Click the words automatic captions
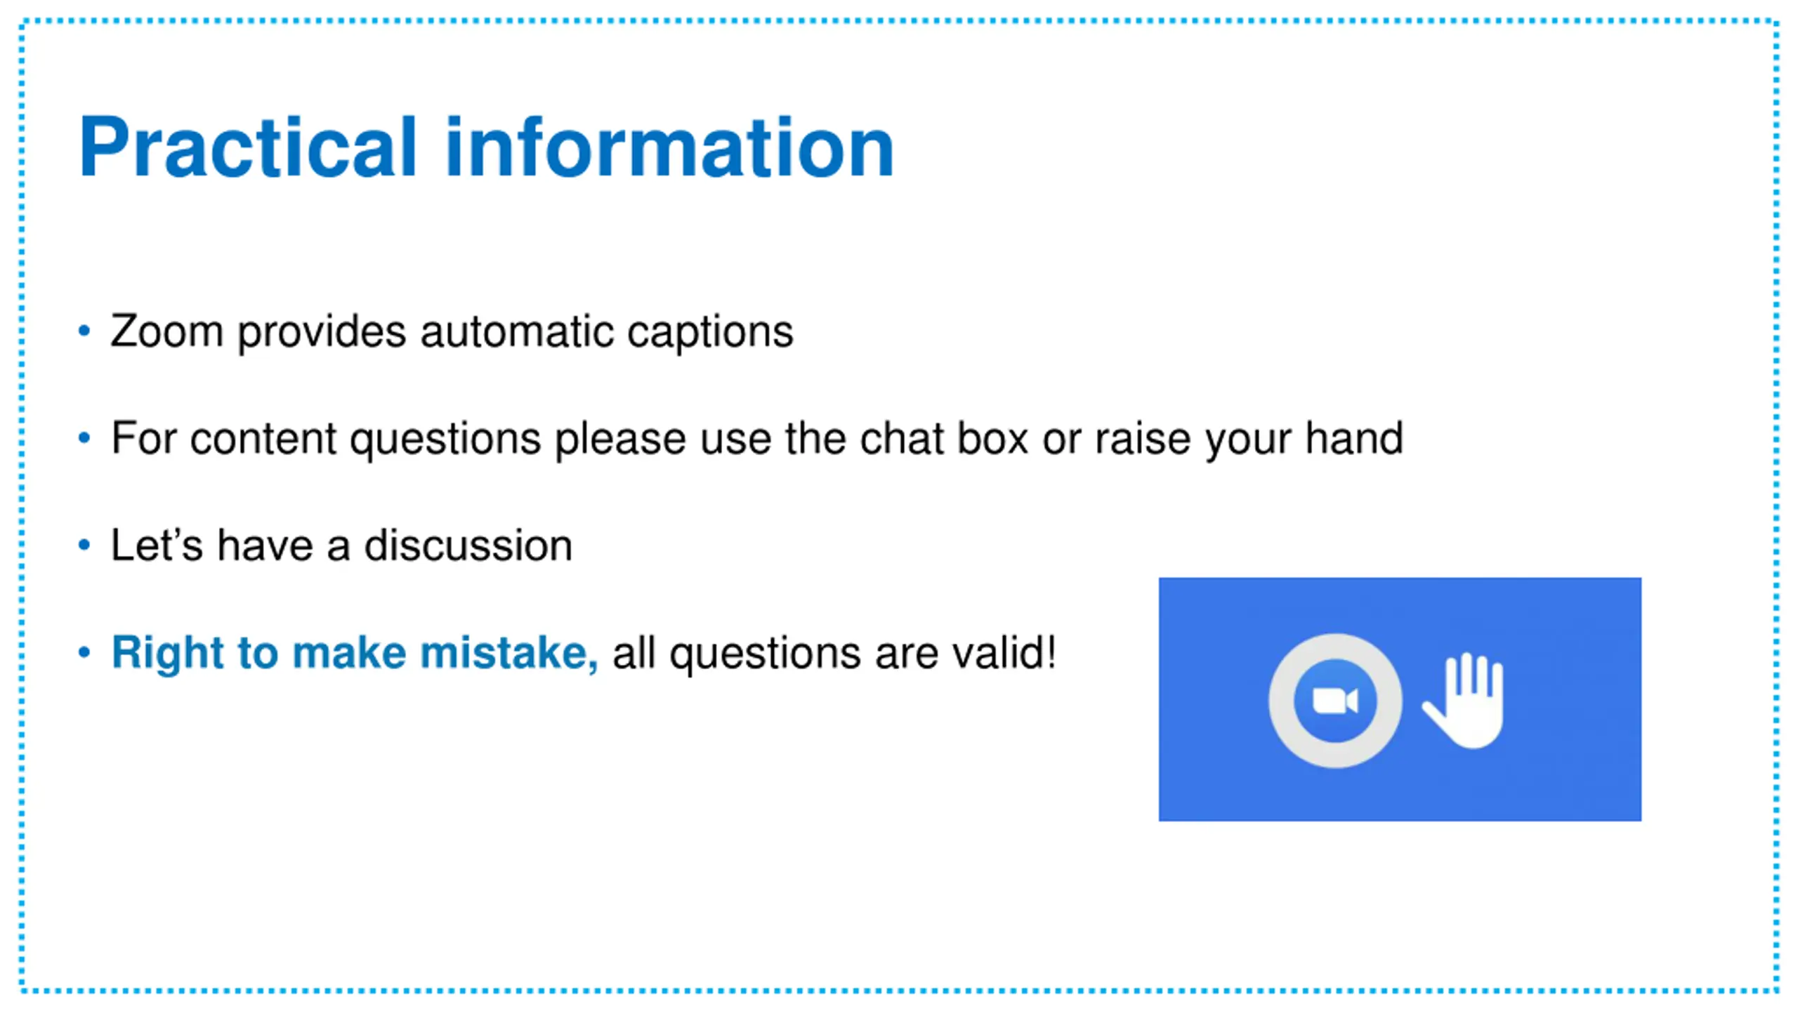 click(607, 332)
